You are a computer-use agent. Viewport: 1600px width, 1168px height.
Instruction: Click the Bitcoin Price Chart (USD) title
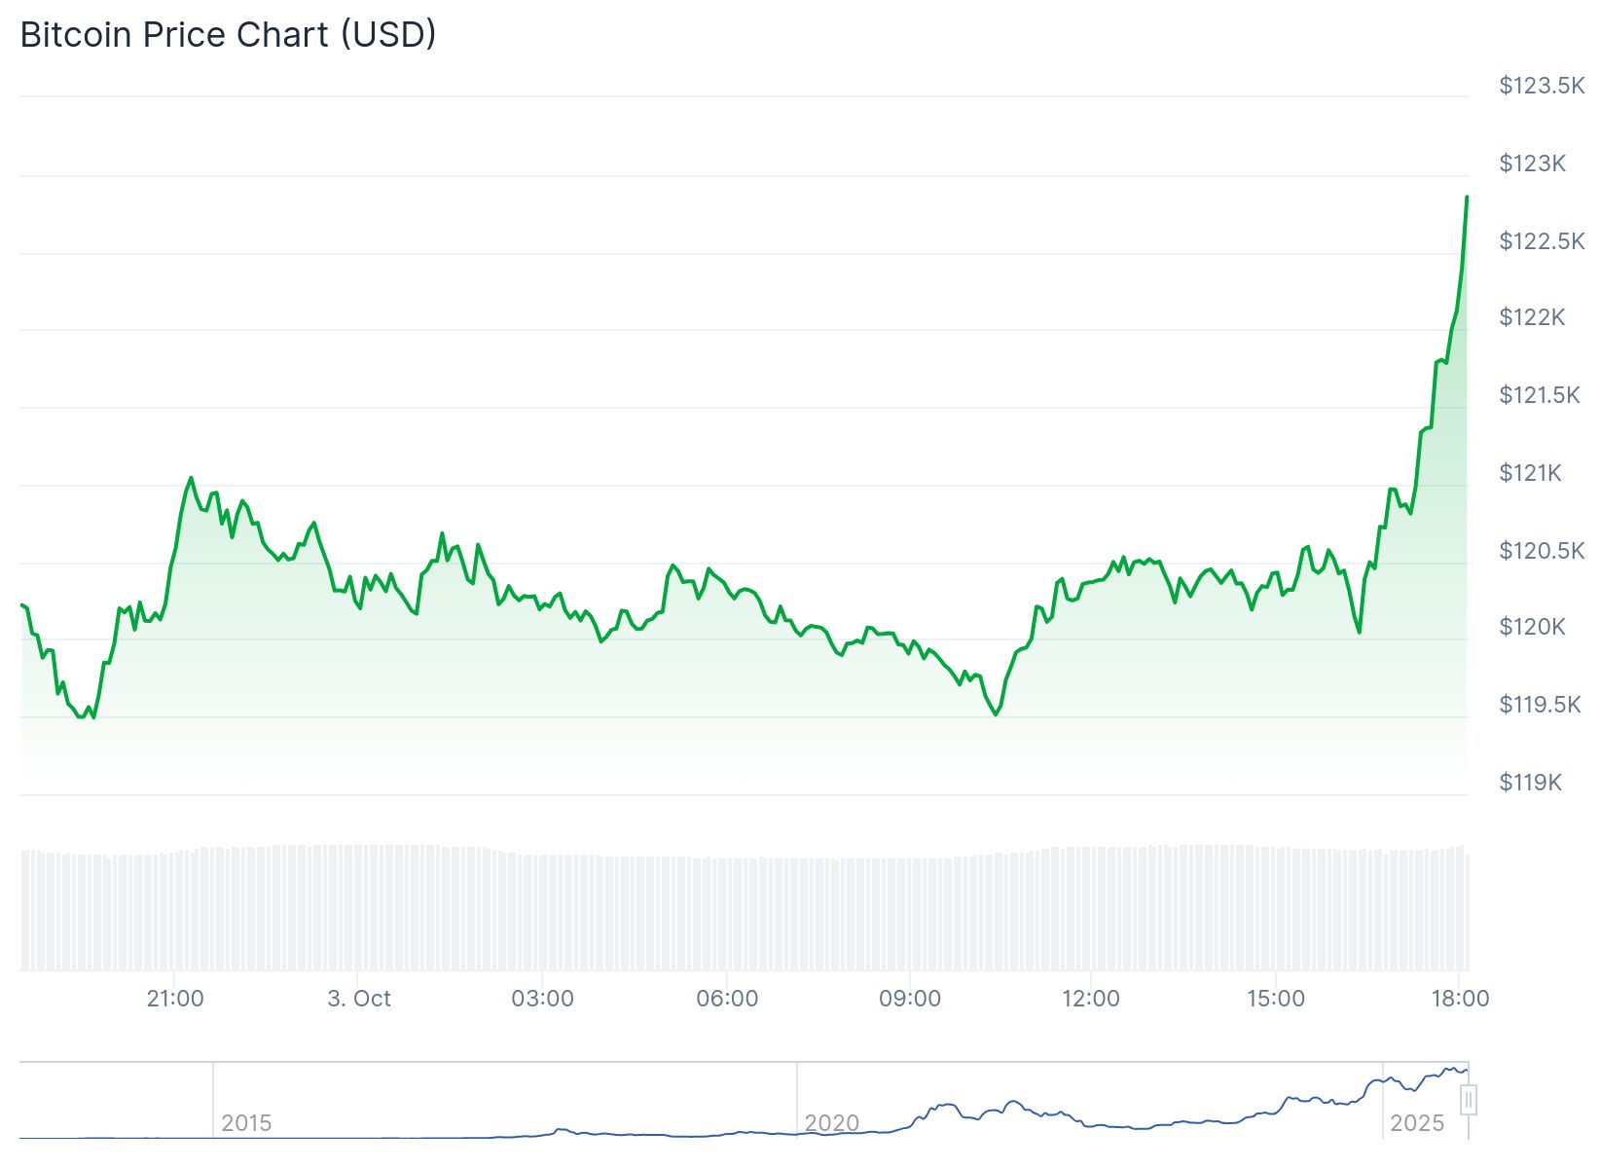click(x=228, y=35)
